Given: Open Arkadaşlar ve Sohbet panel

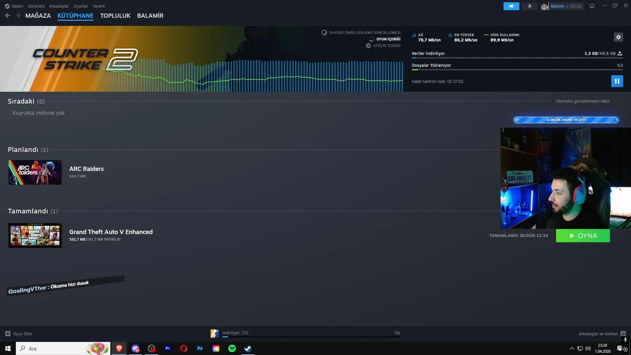Looking at the screenshot, I should 598,334.
